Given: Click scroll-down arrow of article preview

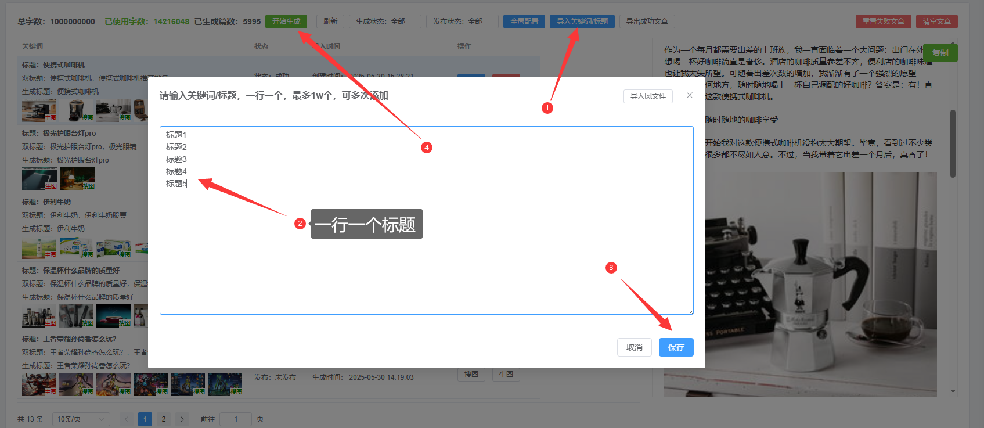Looking at the screenshot, I should point(953,391).
